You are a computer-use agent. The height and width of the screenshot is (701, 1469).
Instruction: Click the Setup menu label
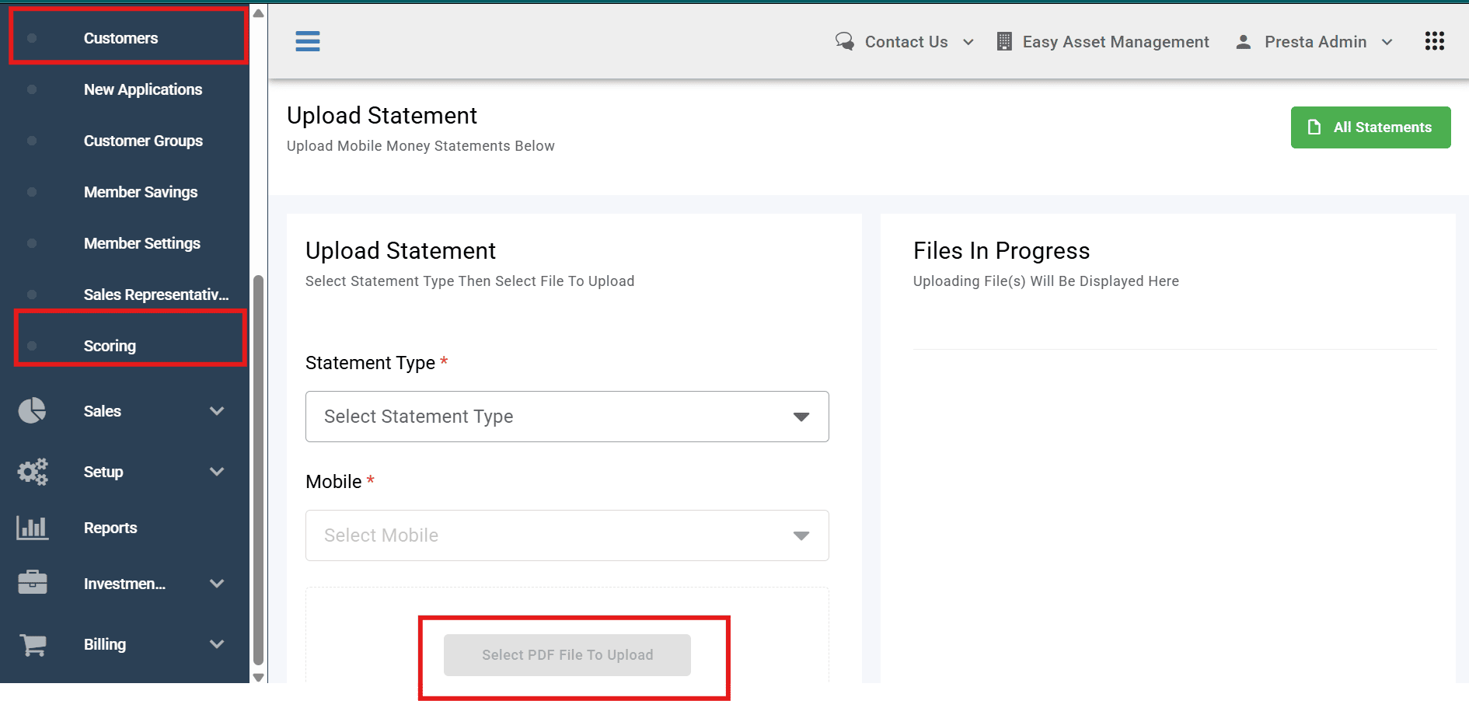pyautogui.click(x=103, y=472)
